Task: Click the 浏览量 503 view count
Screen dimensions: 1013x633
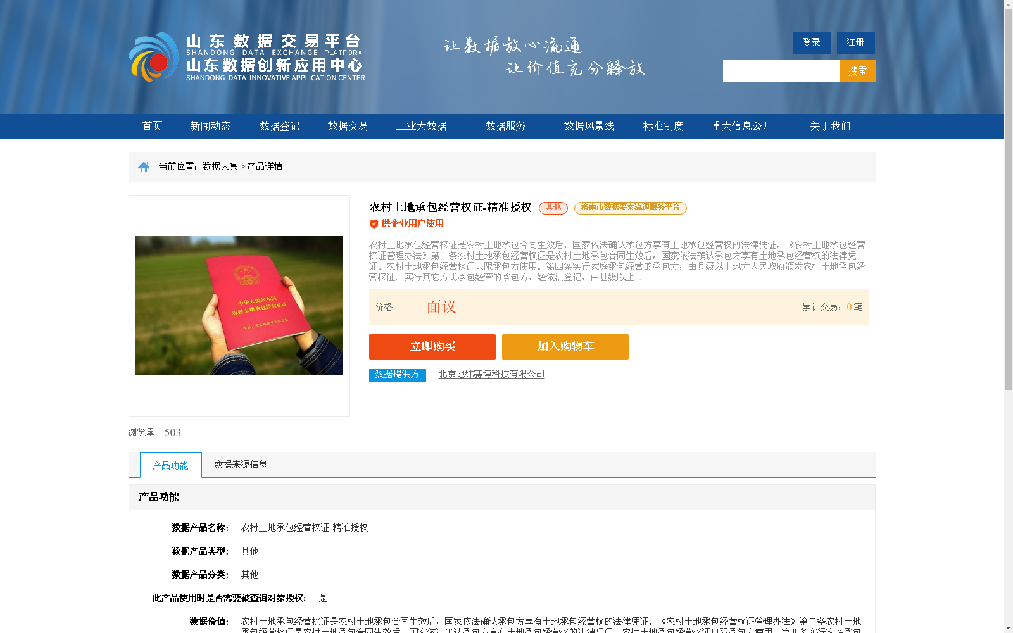Action: (x=154, y=432)
